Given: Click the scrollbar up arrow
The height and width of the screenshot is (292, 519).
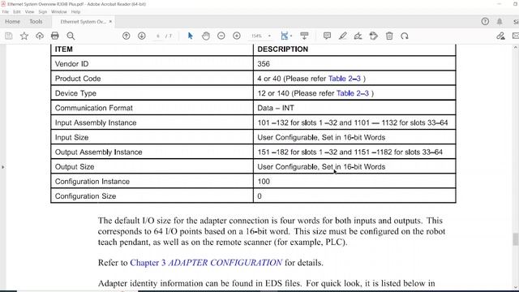Looking at the screenshot, I should 516,47.
